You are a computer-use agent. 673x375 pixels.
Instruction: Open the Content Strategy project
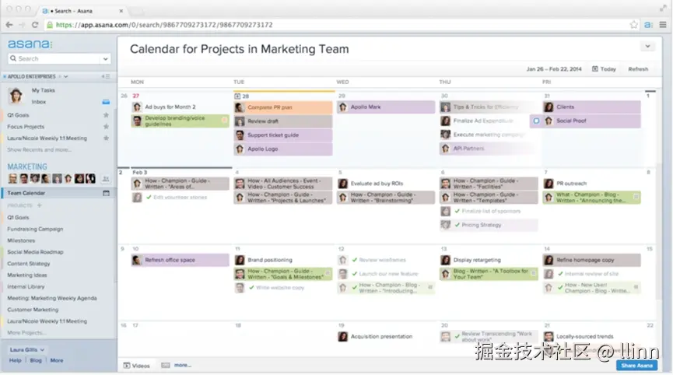(29, 264)
